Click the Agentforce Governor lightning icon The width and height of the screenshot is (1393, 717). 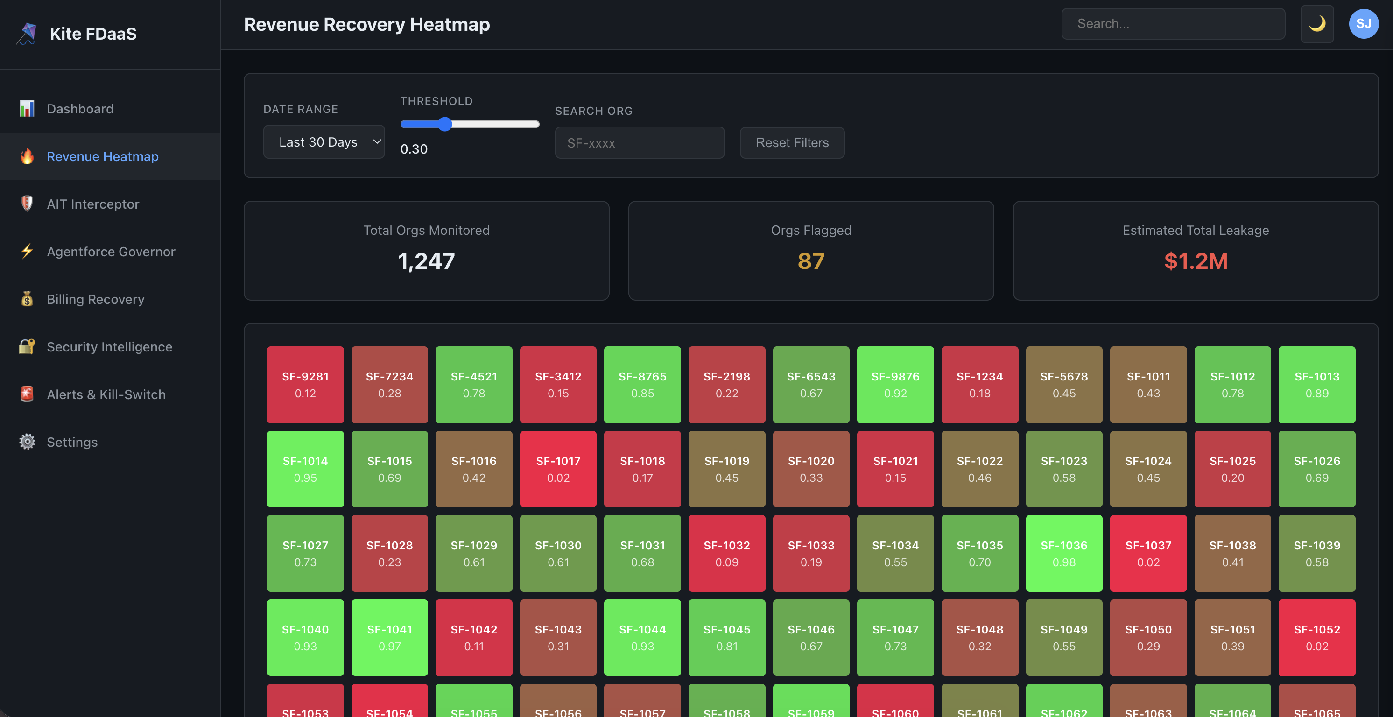(27, 252)
